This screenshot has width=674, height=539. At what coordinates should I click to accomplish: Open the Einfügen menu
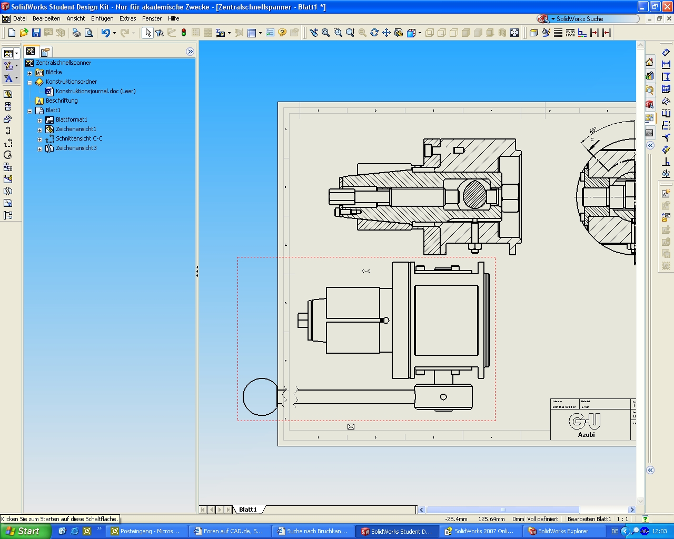pyautogui.click(x=102, y=18)
